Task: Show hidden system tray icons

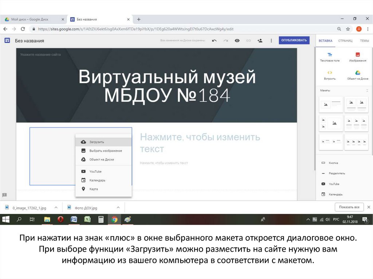Action: (308, 219)
